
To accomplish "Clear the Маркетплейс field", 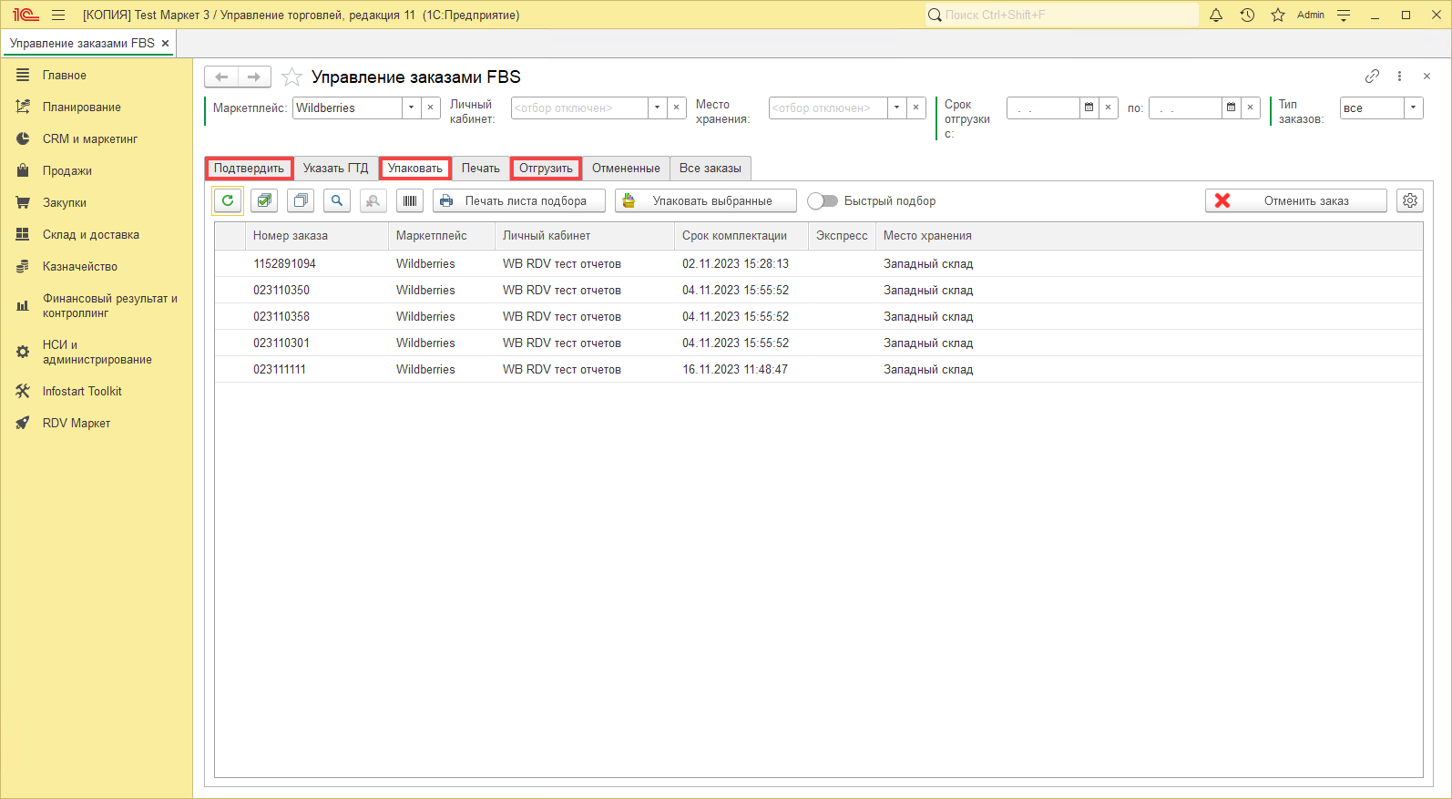I will (x=431, y=108).
